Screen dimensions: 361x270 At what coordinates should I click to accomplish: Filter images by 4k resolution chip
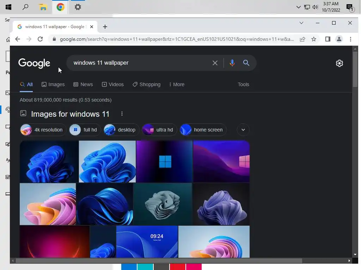[43, 130]
